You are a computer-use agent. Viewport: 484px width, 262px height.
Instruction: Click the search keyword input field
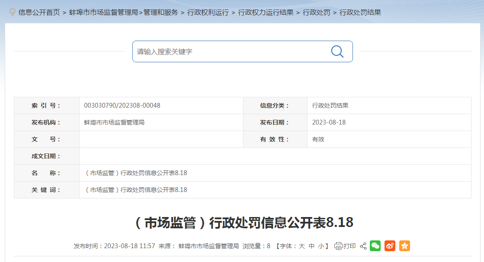click(x=229, y=51)
